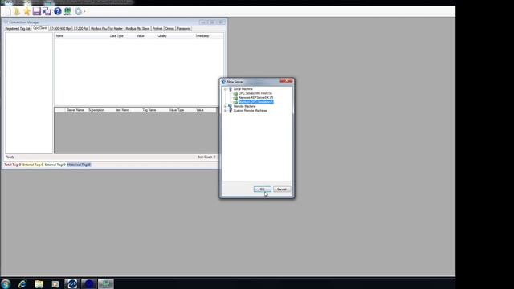Screen dimensions: 514x289
Task: Click the grey gear toolbar icon
Action: tap(78, 11)
